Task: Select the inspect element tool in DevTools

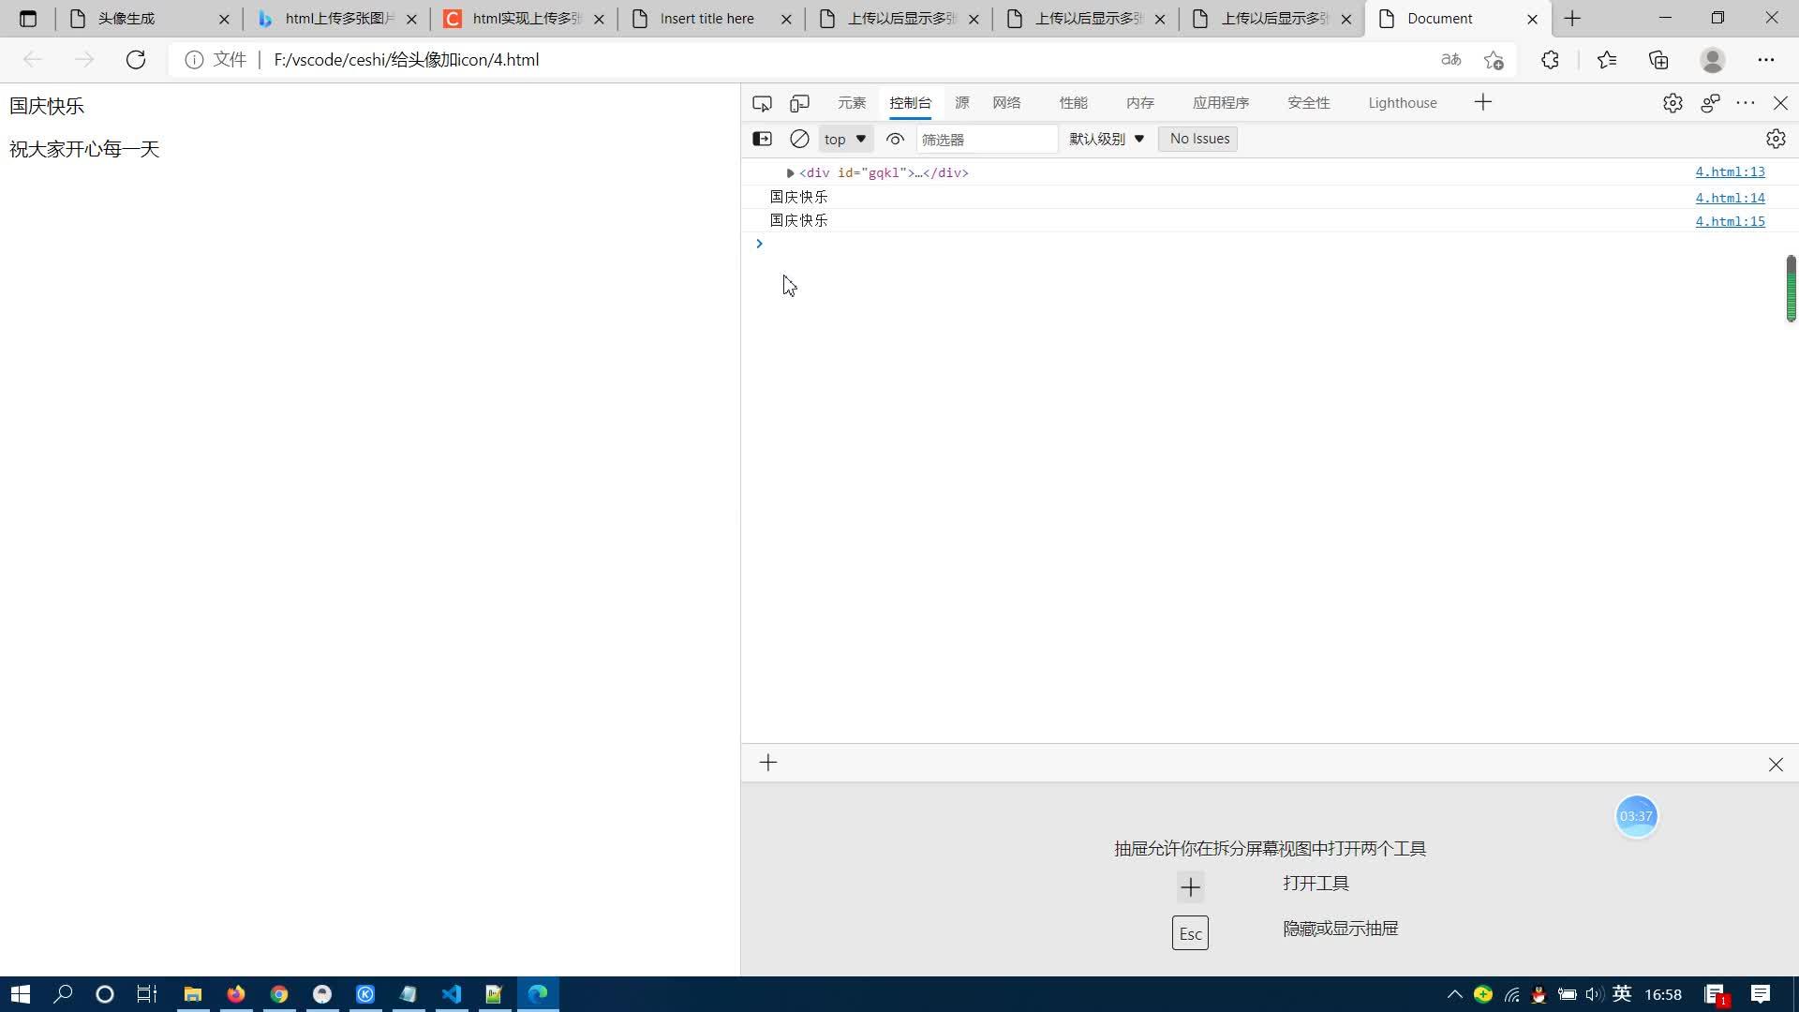Action: [762, 103]
